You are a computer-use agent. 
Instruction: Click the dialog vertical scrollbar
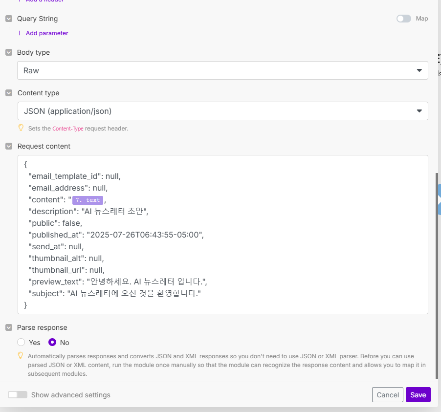coord(437,274)
